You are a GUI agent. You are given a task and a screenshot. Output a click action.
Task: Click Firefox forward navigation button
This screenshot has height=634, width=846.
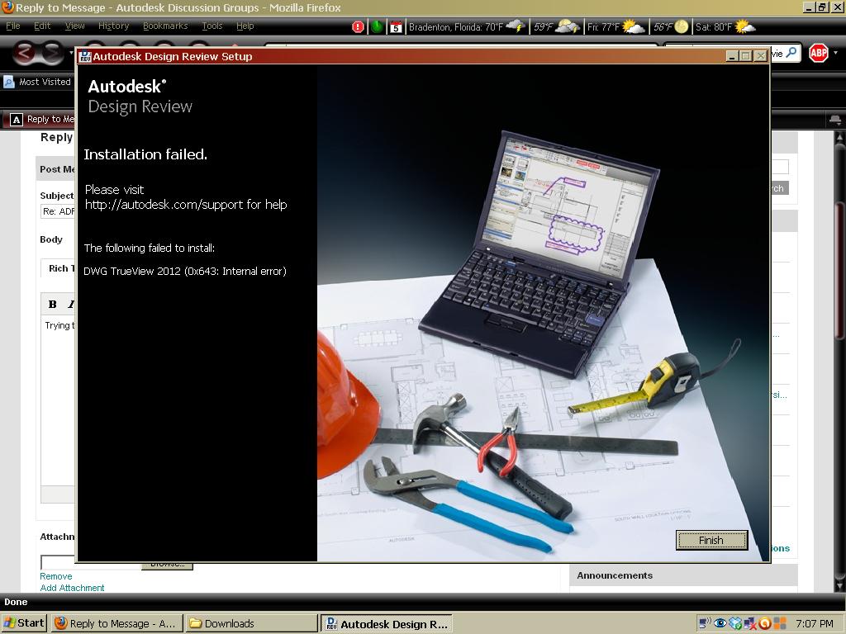tap(52, 53)
